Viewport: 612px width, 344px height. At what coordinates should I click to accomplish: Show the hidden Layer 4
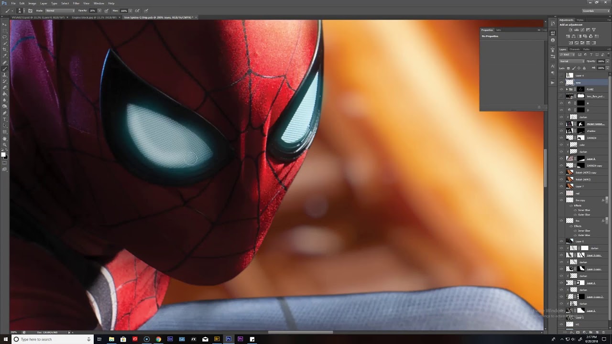pyautogui.click(x=561, y=75)
